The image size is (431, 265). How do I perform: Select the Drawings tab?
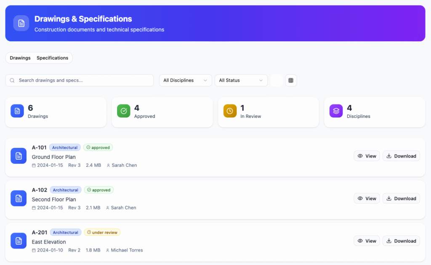pos(20,58)
